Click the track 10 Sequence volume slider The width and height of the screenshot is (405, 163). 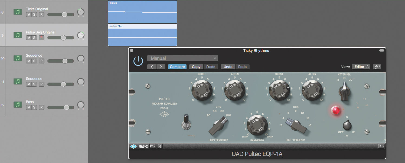click(61, 61)
